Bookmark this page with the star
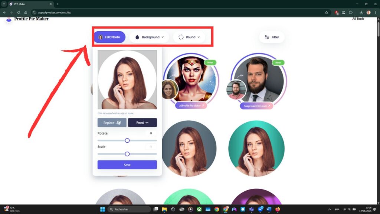Image resolution: width=380 pixels, height=214 pixels. 327,12
